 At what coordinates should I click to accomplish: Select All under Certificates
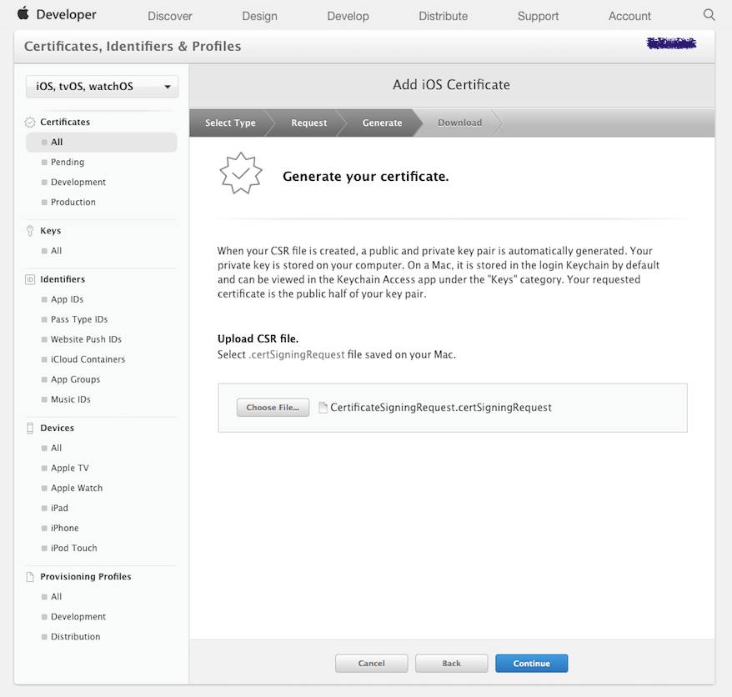tap(102, 142)
